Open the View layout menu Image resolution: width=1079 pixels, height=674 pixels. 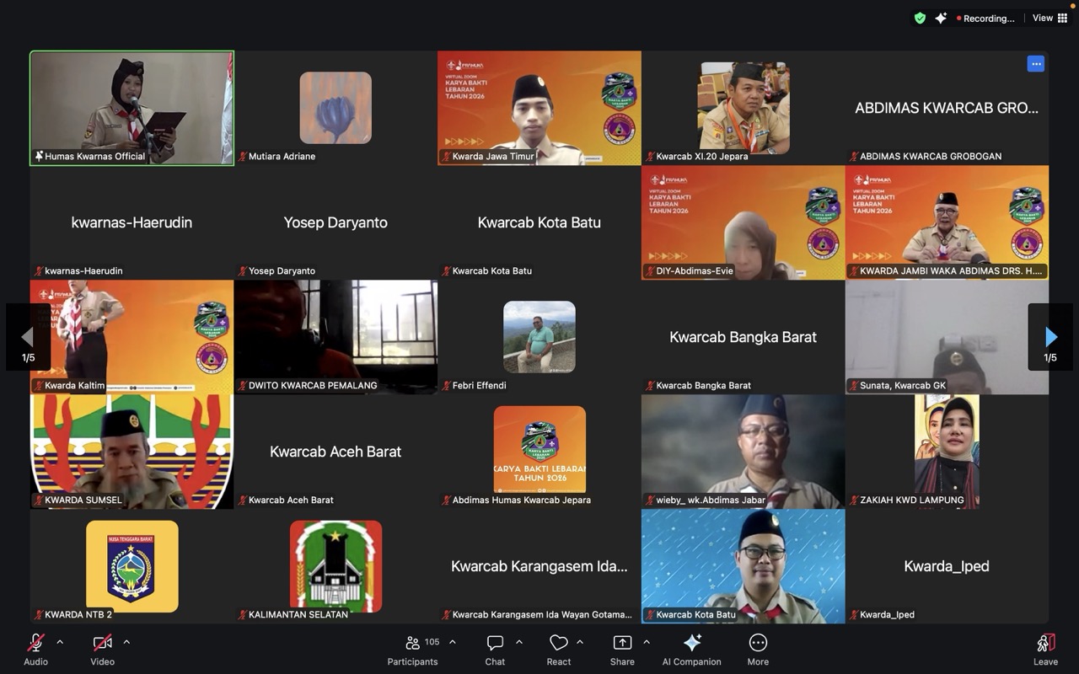[1049, 18]
